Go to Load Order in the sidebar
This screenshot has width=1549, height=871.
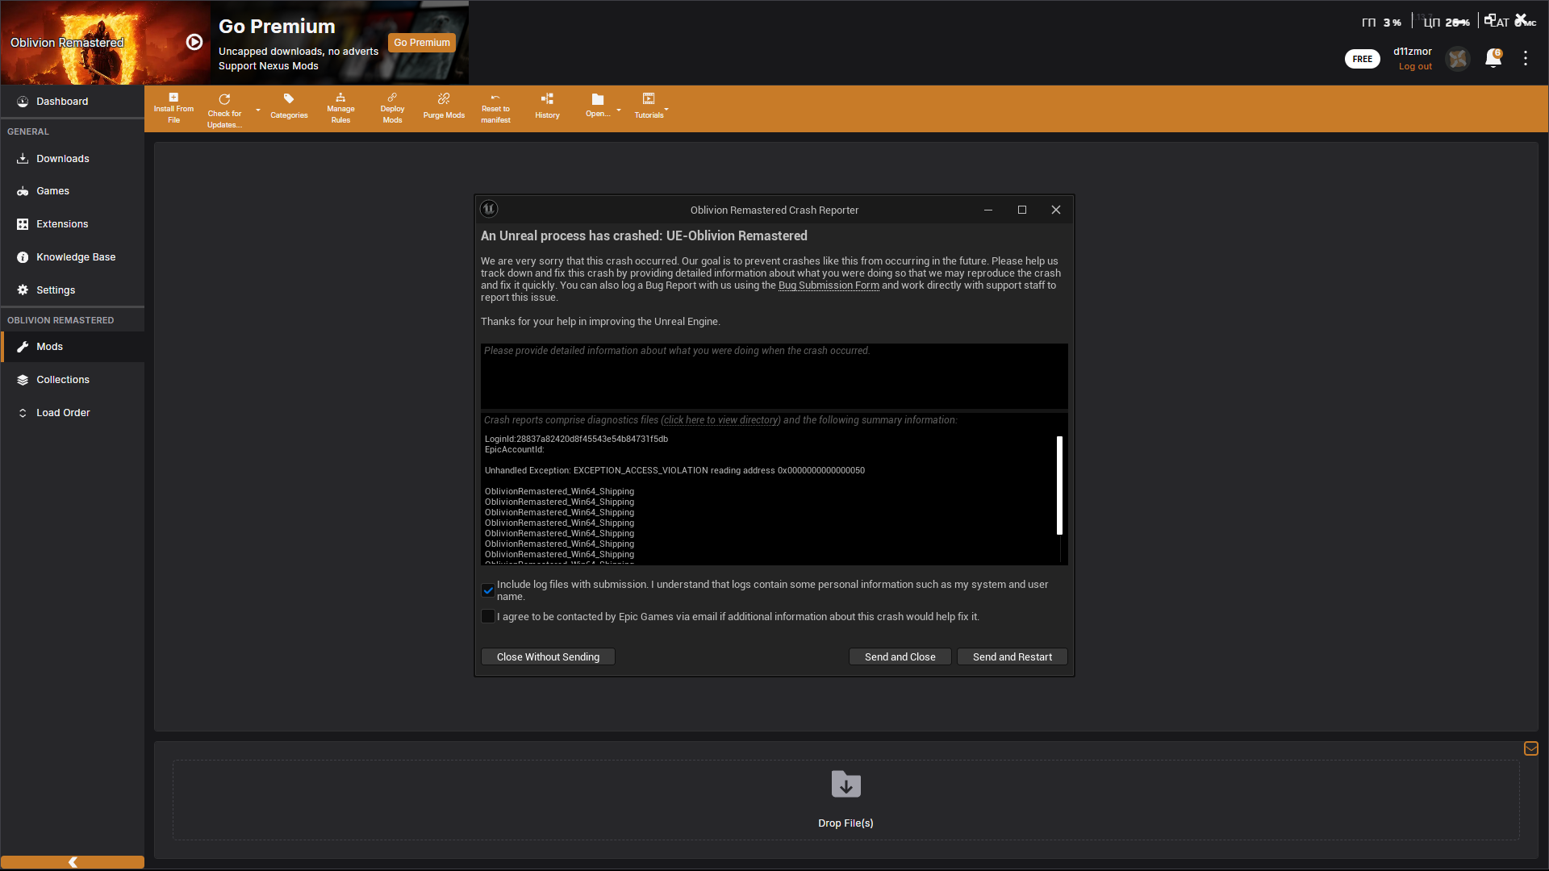63,413
